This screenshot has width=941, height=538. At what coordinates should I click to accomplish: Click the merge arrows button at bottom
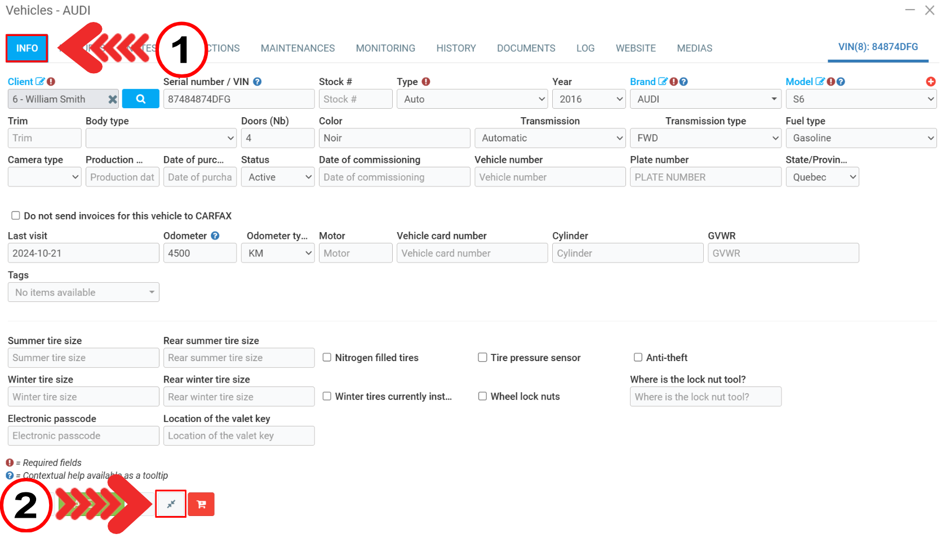click(x=171, y=504)
